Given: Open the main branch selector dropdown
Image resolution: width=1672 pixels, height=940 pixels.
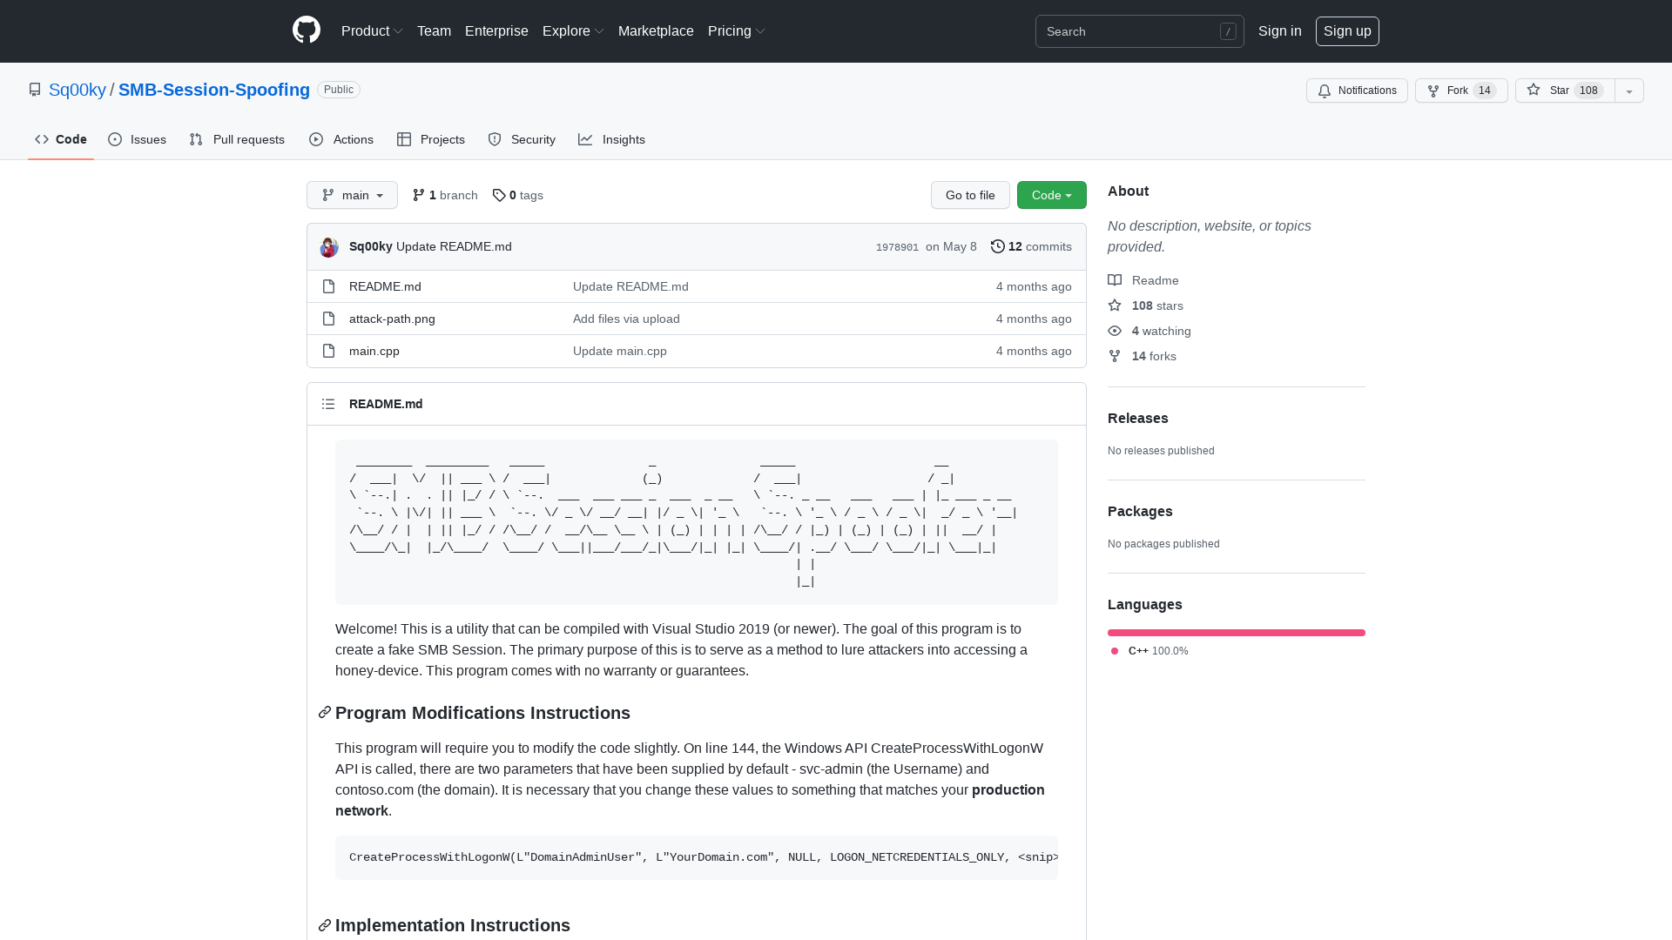Looking at the screenshot, I should click(352, 195).
